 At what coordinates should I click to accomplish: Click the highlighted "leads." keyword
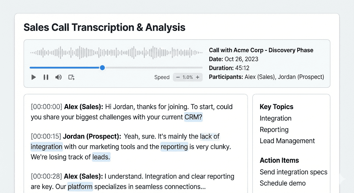[x=101, y=157]
